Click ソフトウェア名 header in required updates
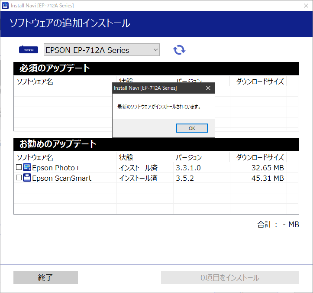Image resolution: width=313 pixels, height=293 pixels. click(35, 82)
